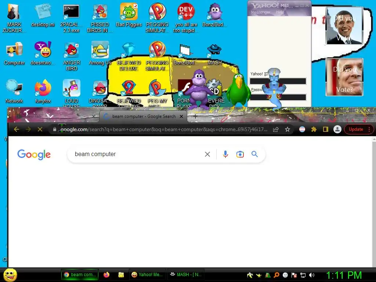Open the network tray icon
The width and height of the screenshot is (376, 282).
[x=303, y=275]
